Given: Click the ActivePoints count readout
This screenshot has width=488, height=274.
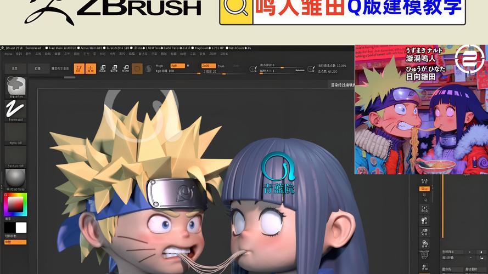Looking at the screenshot, I should pyautogui.click(x=332, y=66).
